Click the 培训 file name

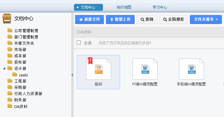point(98,84)
